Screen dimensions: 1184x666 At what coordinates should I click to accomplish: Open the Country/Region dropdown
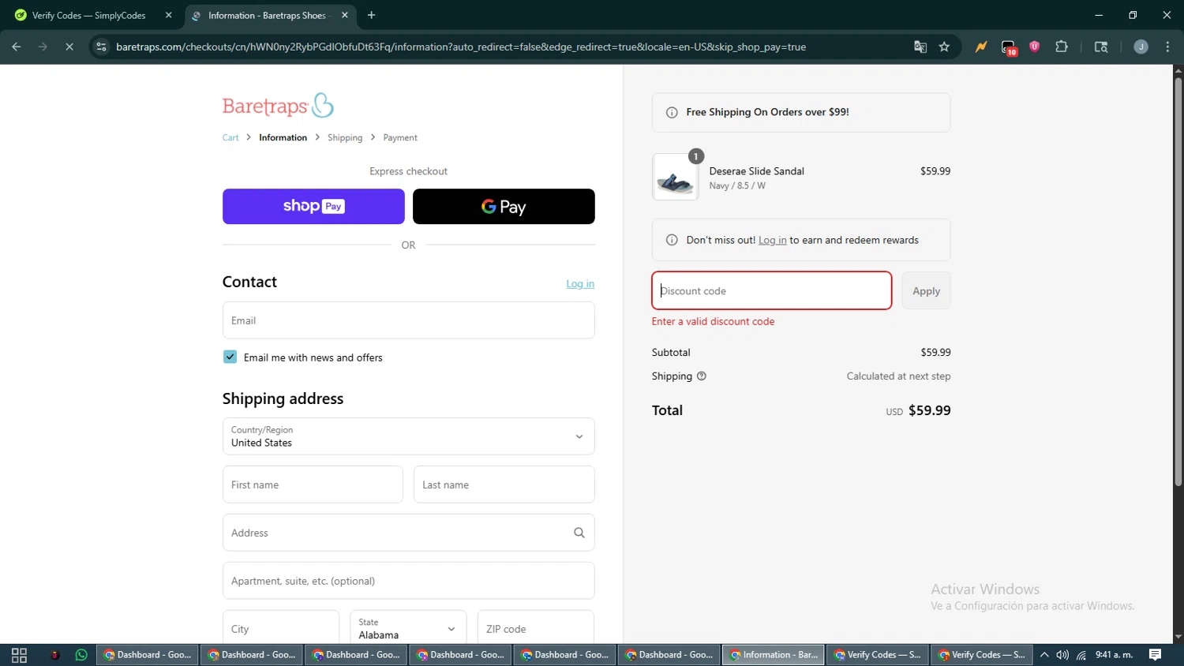pos(408,436)
